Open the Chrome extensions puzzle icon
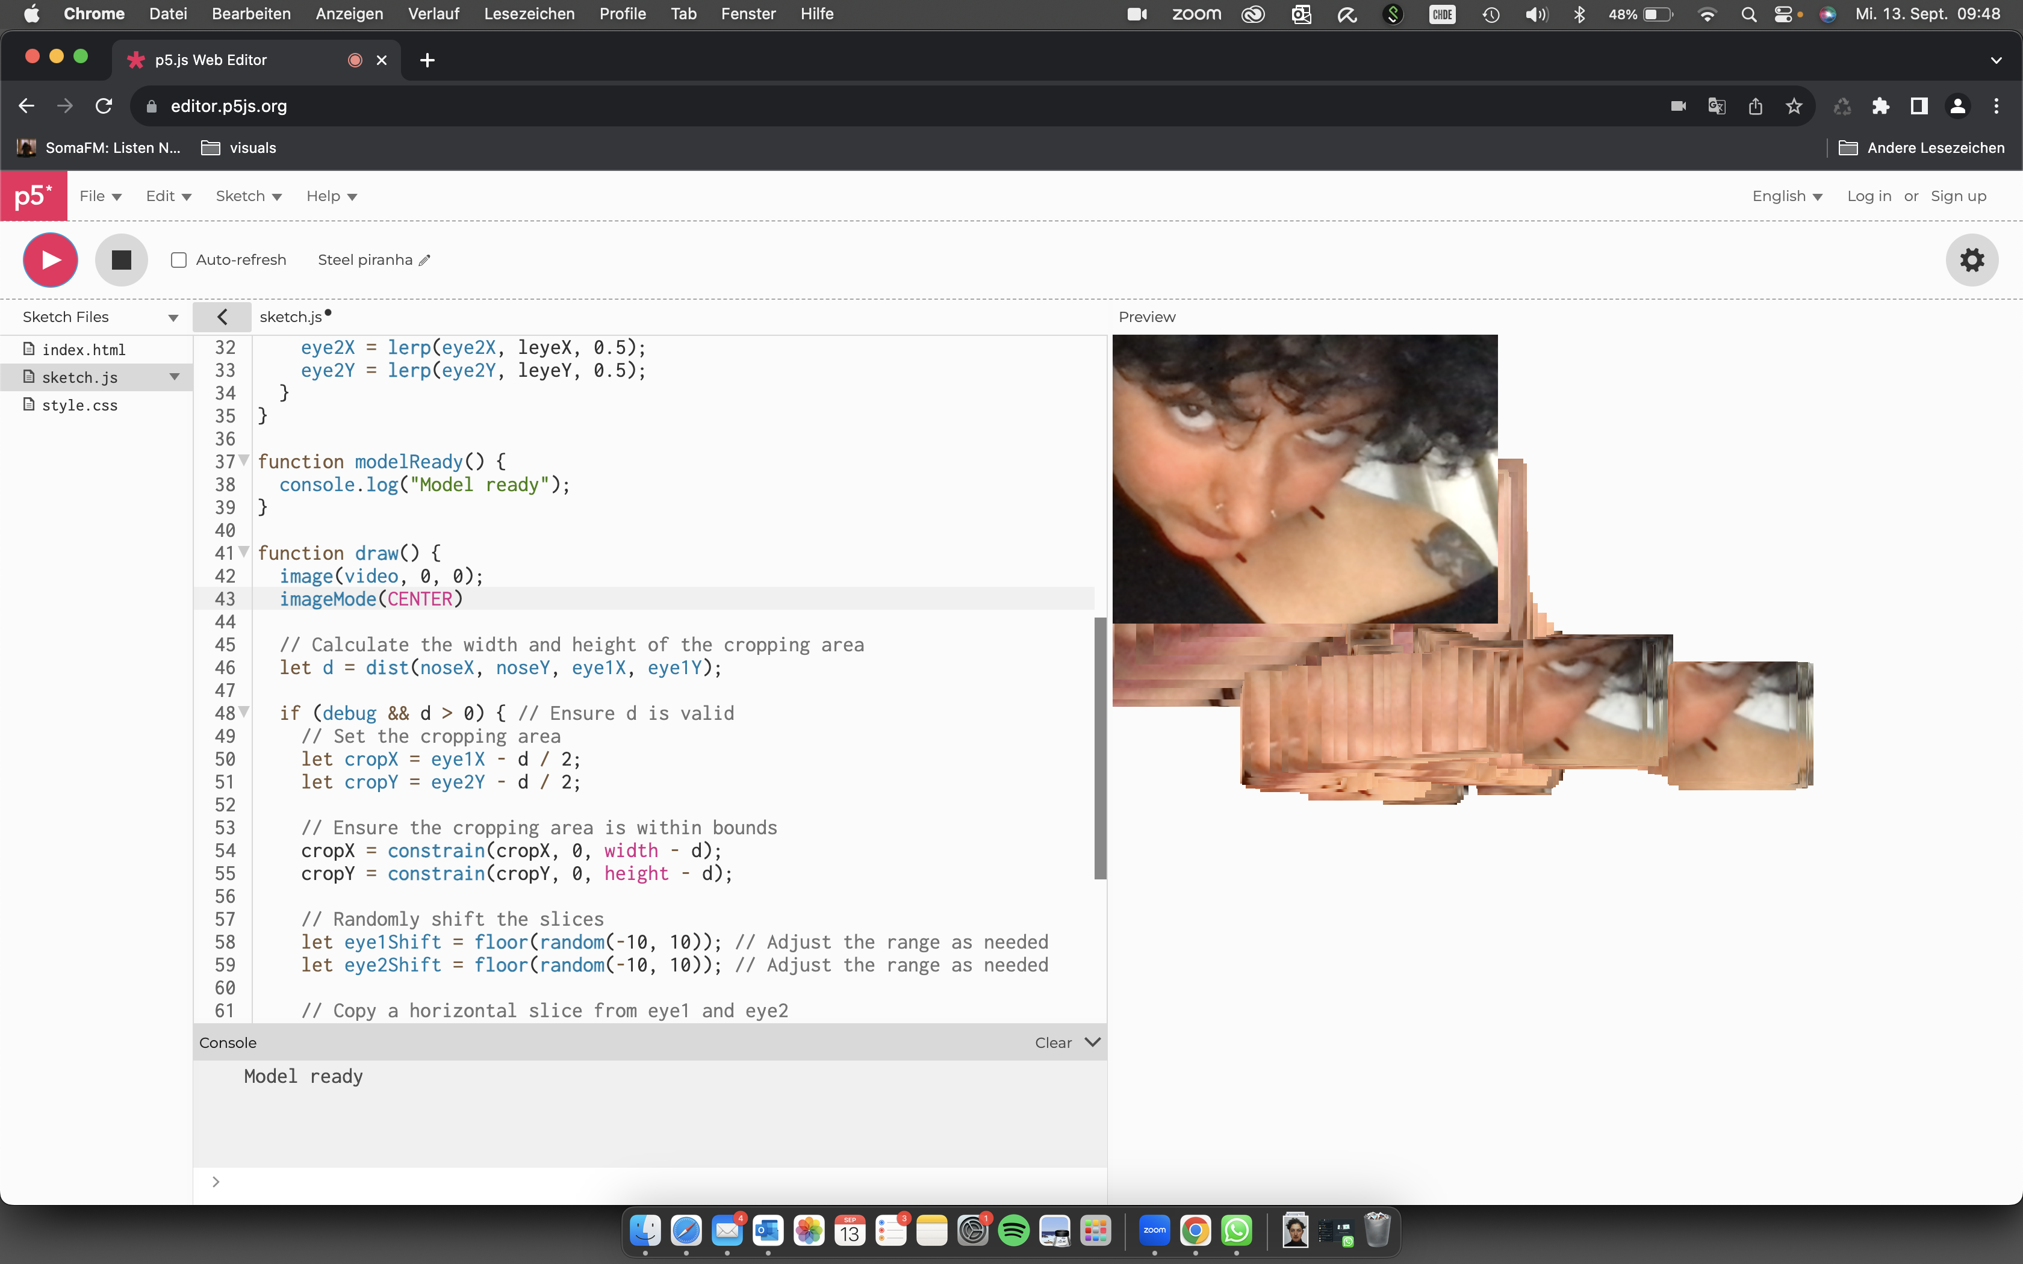This screenshot has width=2023, height=1264. tap(1881, 105)
